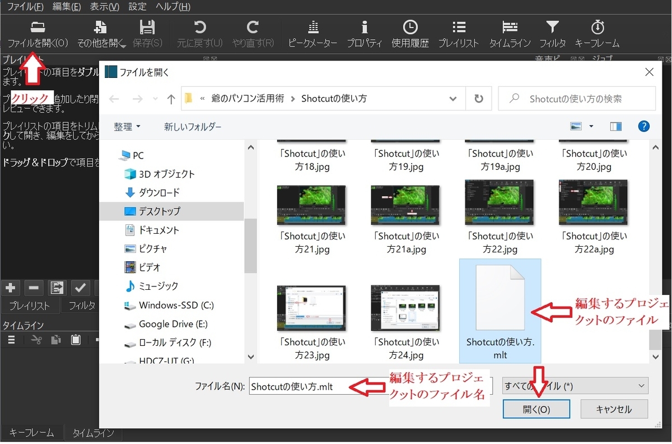Select ドキュメント in navigation pane
This screenshot has width=672, height=444.
point(159,230)
